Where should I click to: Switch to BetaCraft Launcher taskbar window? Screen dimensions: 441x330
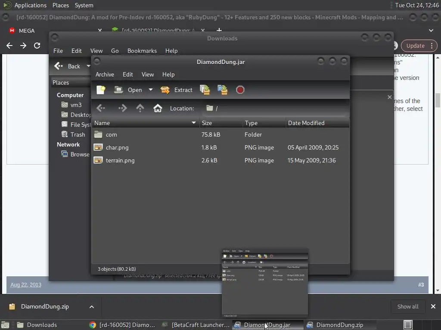pos(196,325)
